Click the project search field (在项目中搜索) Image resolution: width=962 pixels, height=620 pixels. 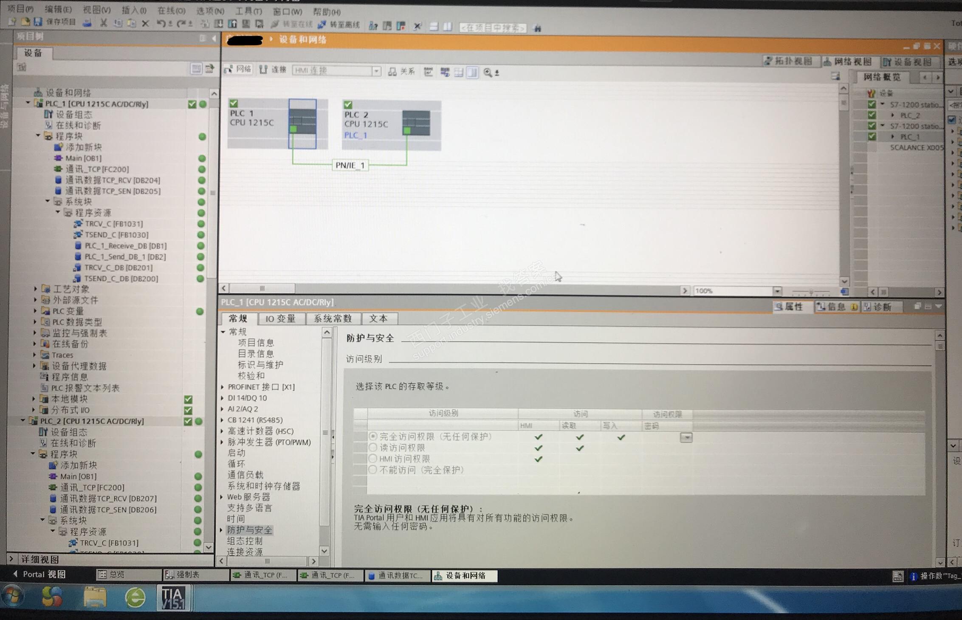(x=493, y=28)
